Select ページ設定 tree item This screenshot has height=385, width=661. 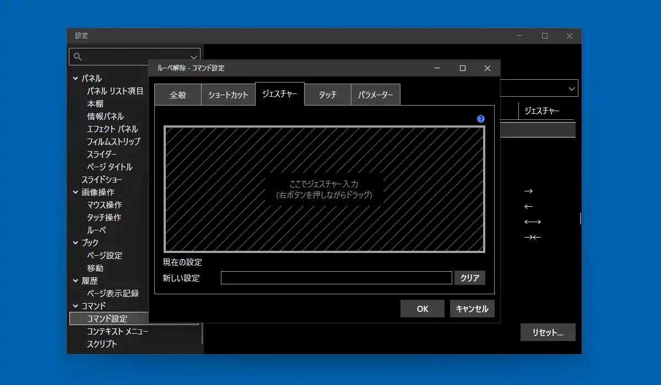coord(105,256)
